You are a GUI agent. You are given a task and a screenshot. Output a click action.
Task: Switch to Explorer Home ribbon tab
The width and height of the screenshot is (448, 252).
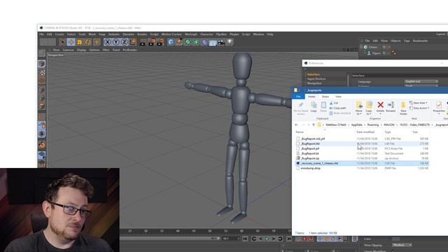click(311, 97)
